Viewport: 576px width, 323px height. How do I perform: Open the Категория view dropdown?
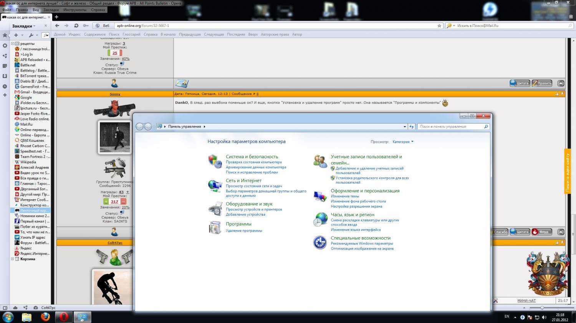(403, 142)
